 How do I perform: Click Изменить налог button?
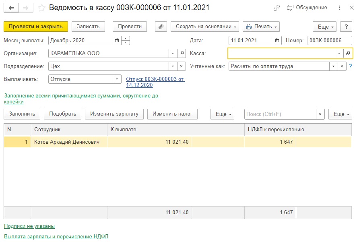coord(172,114)
